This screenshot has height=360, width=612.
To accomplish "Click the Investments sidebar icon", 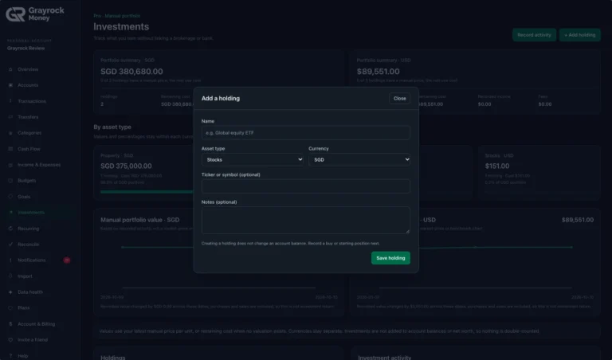I will [10, 213].
